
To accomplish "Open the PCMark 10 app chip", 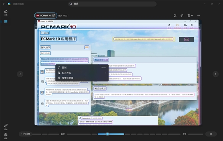I will [x=45, y=16].
